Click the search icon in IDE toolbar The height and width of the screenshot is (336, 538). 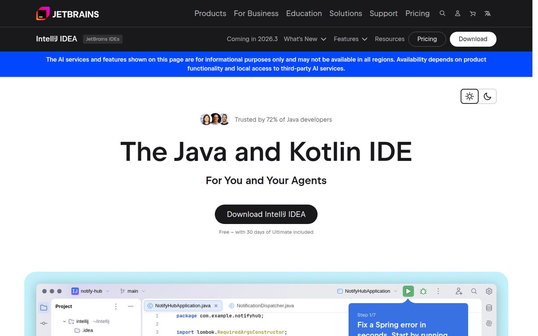coord(474,291)
